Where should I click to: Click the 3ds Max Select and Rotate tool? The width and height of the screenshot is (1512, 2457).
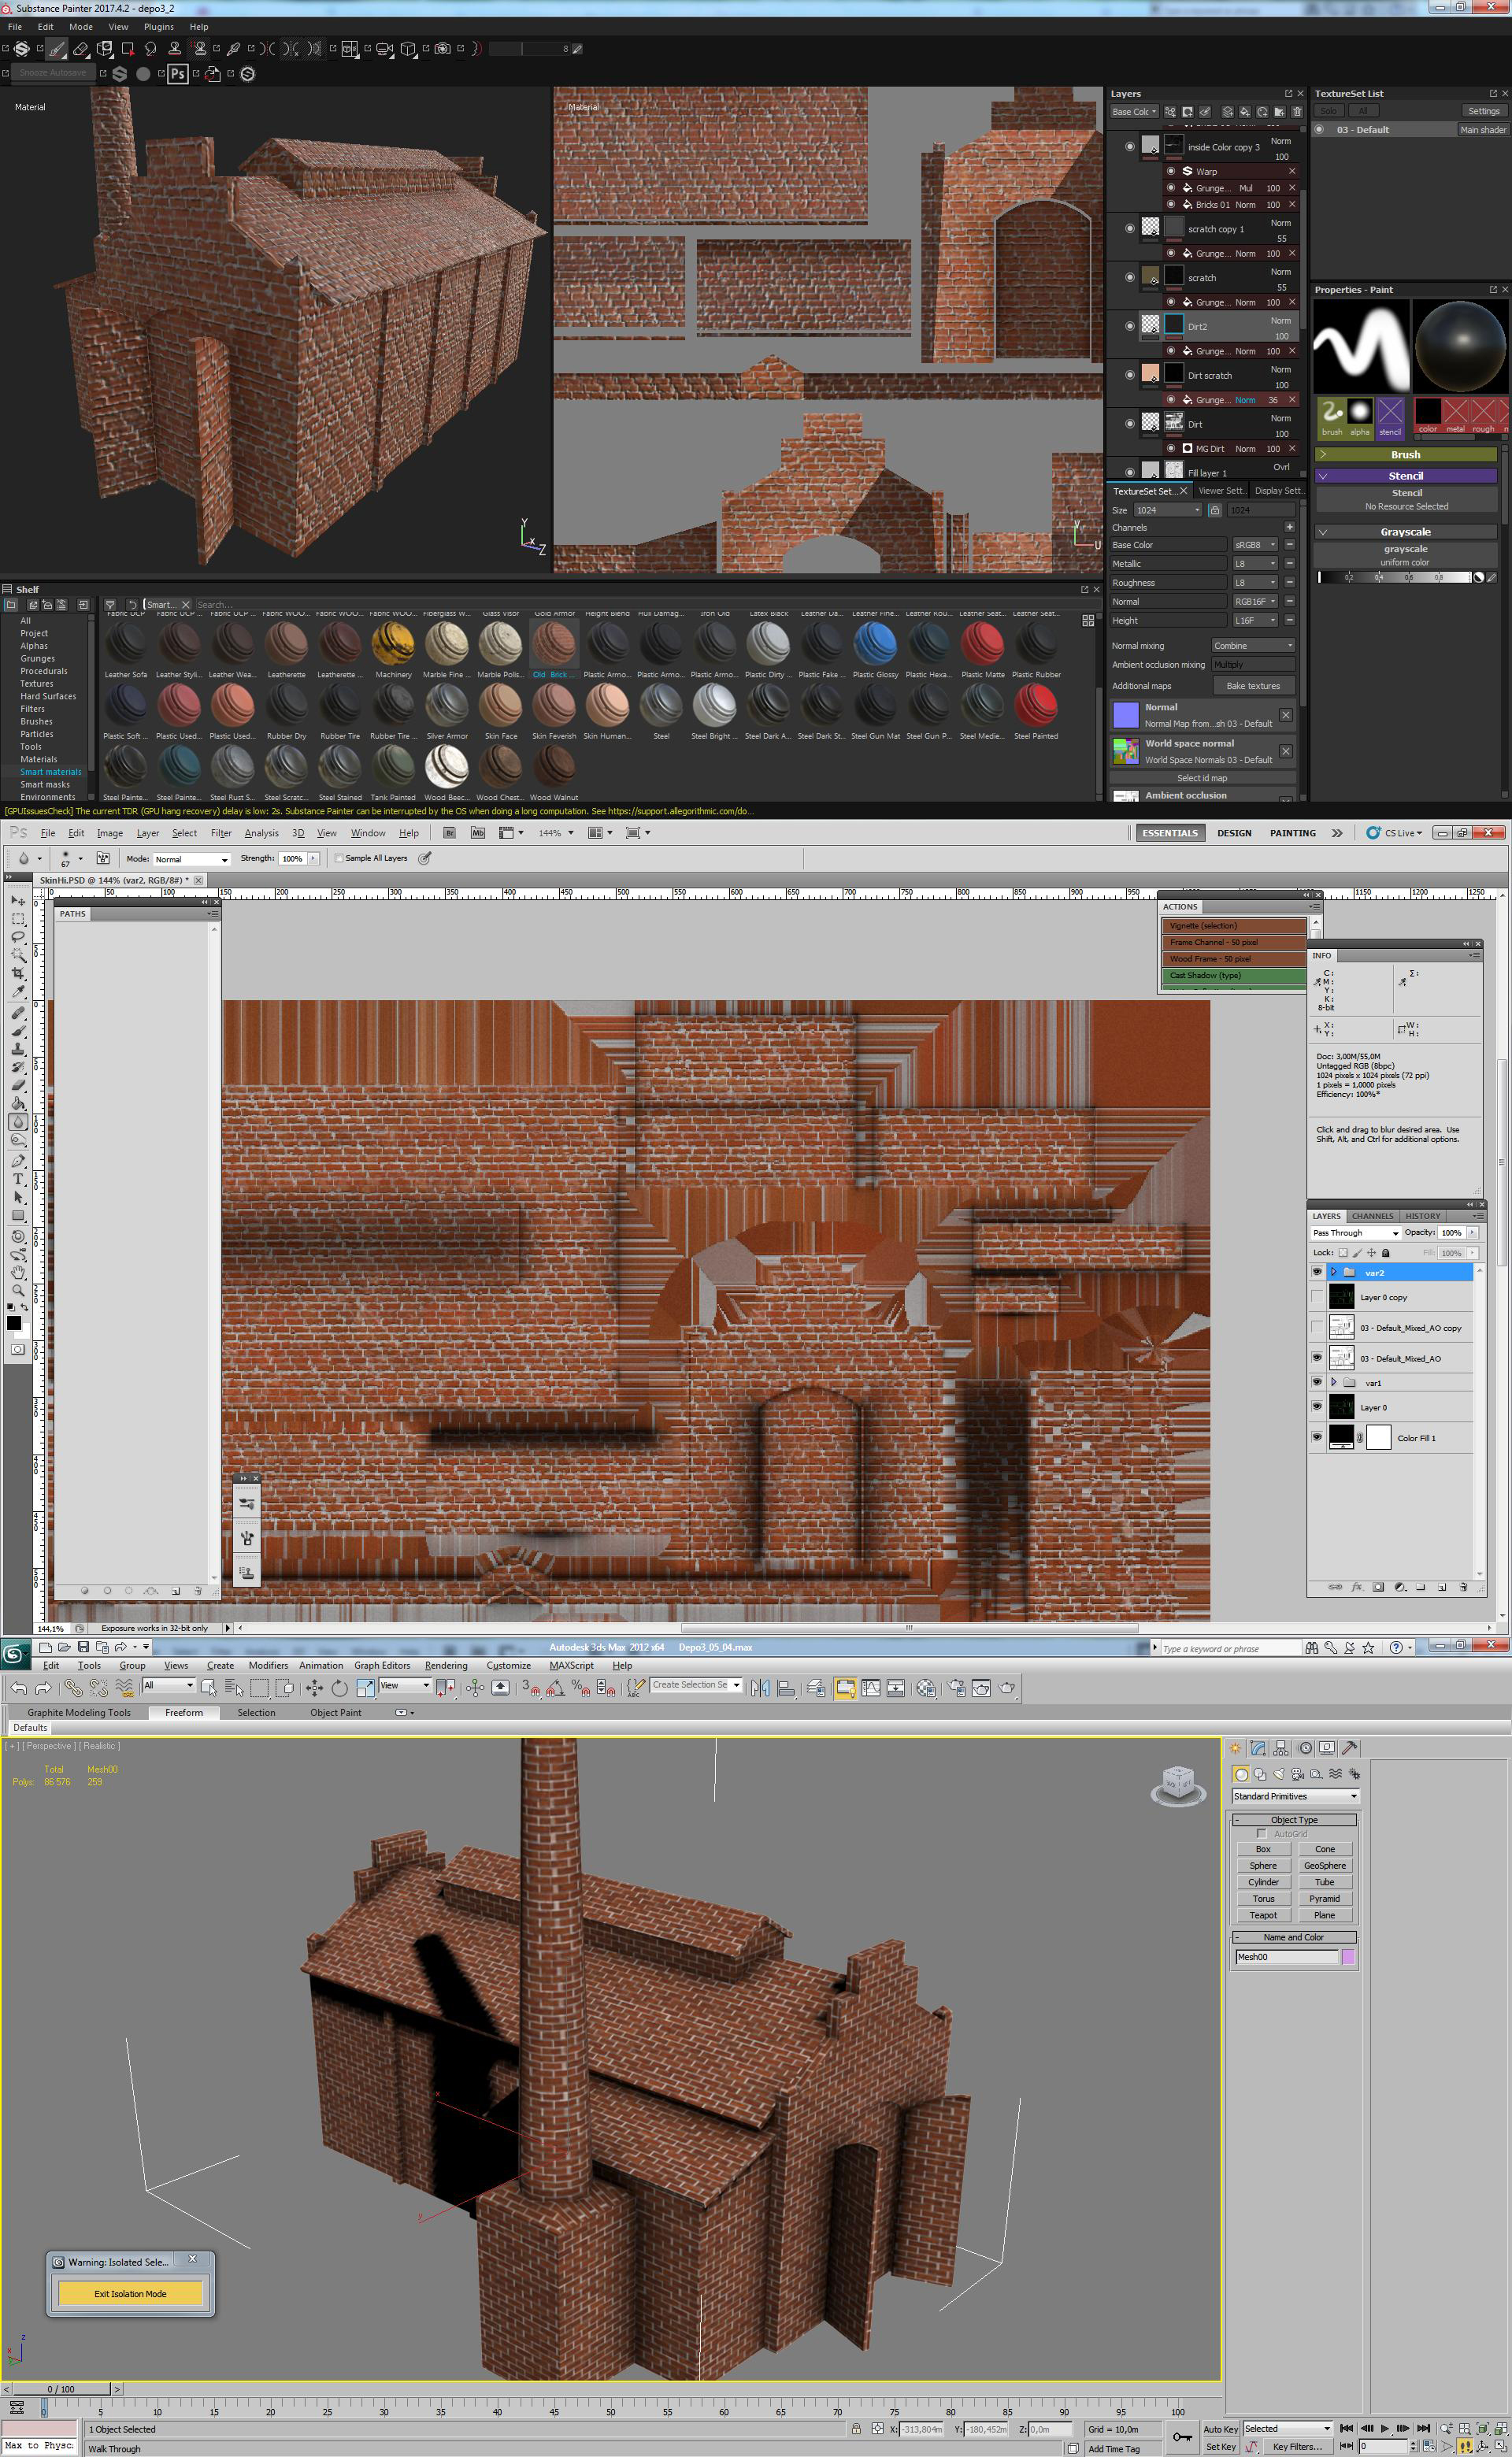coord(339,1688)
